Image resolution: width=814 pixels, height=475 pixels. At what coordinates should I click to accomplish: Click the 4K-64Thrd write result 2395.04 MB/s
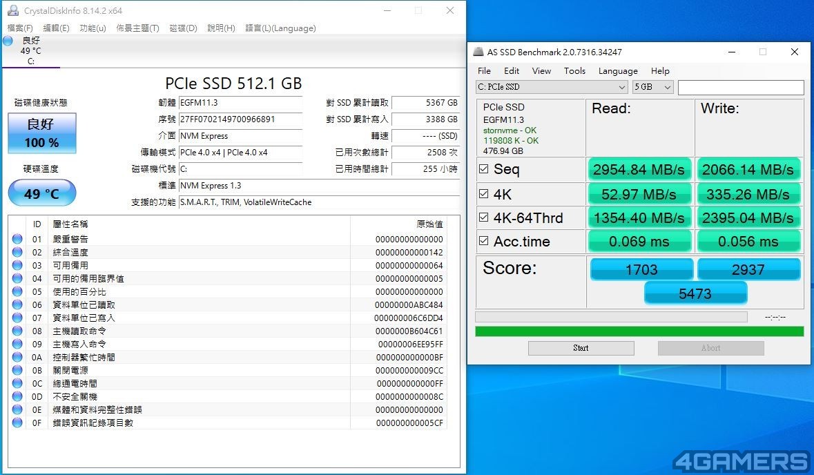[x=748, y=217]
